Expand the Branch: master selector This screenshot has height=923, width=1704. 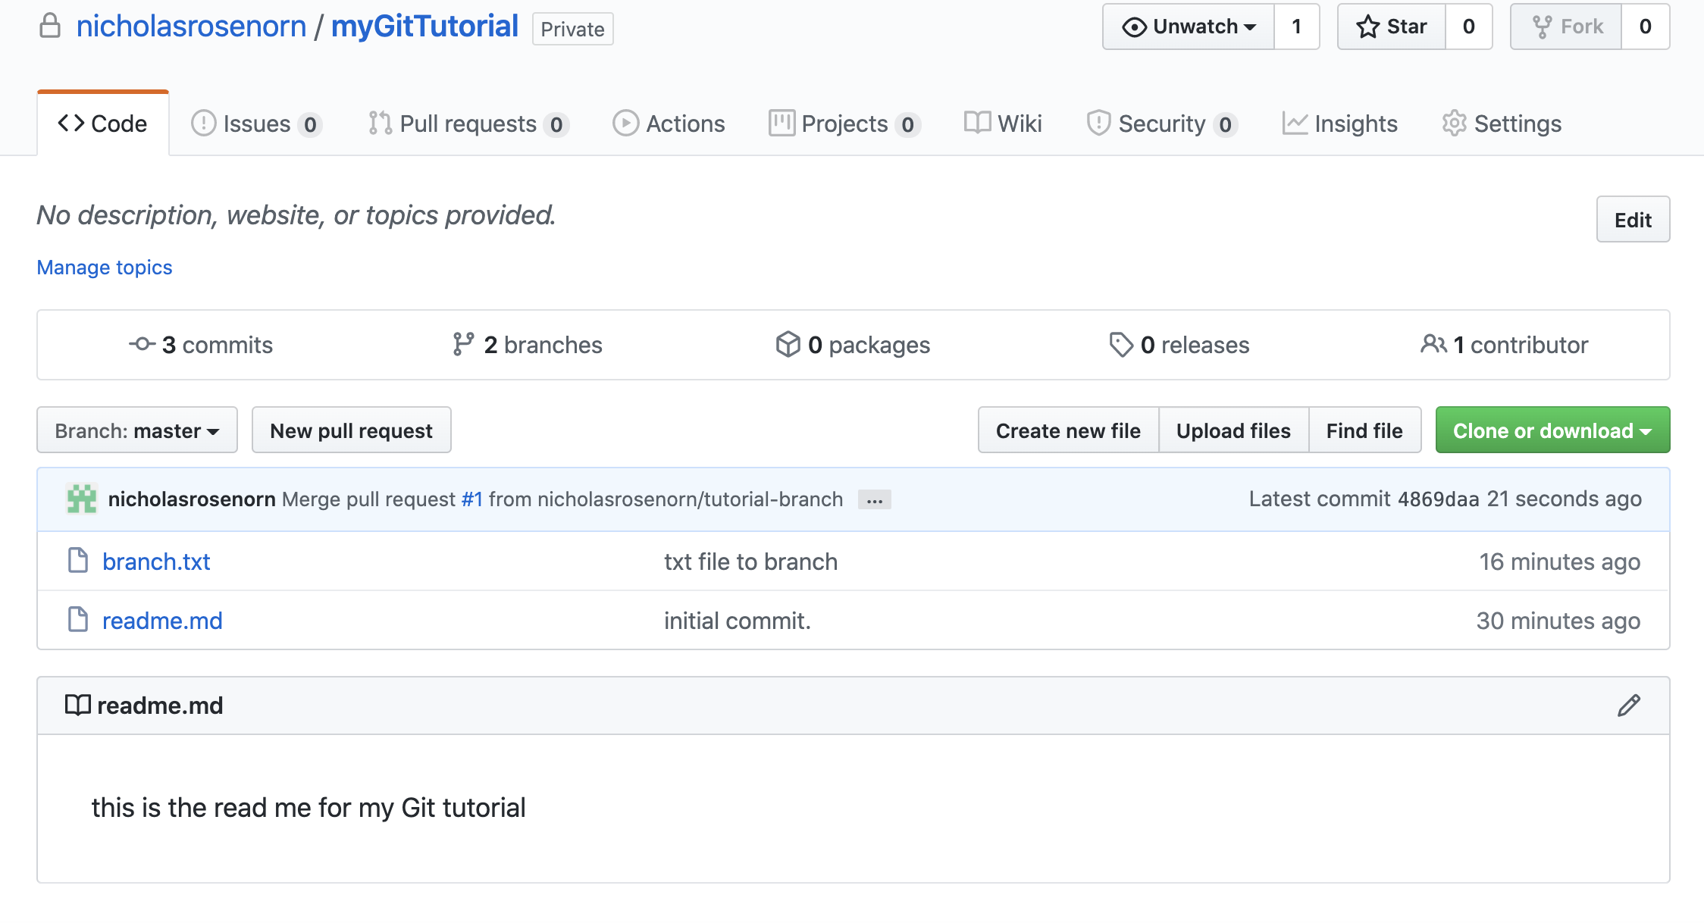[137, 430]
